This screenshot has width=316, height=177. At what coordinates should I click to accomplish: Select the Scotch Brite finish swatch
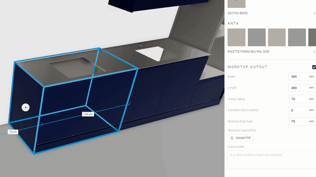pyautogui.click(x=236, y=4)
